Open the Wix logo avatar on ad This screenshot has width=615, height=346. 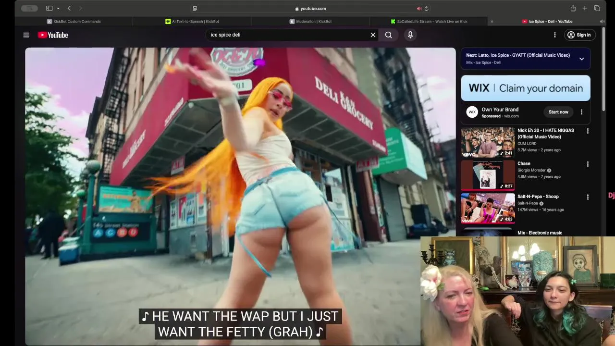[472, 112]
